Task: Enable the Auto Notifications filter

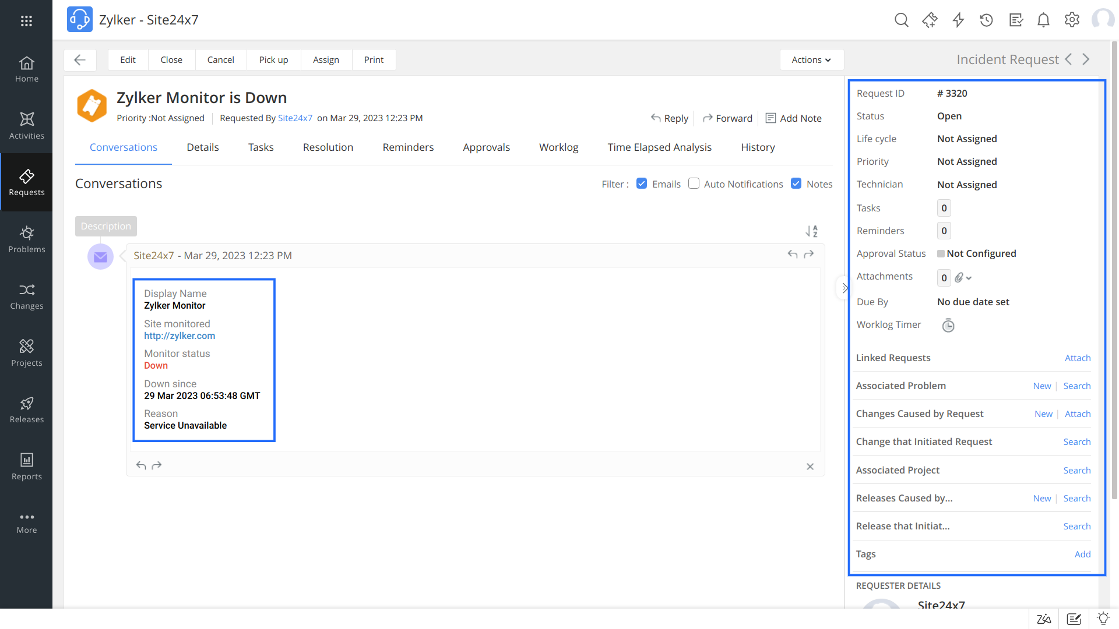Action: (x=694, y=183)
